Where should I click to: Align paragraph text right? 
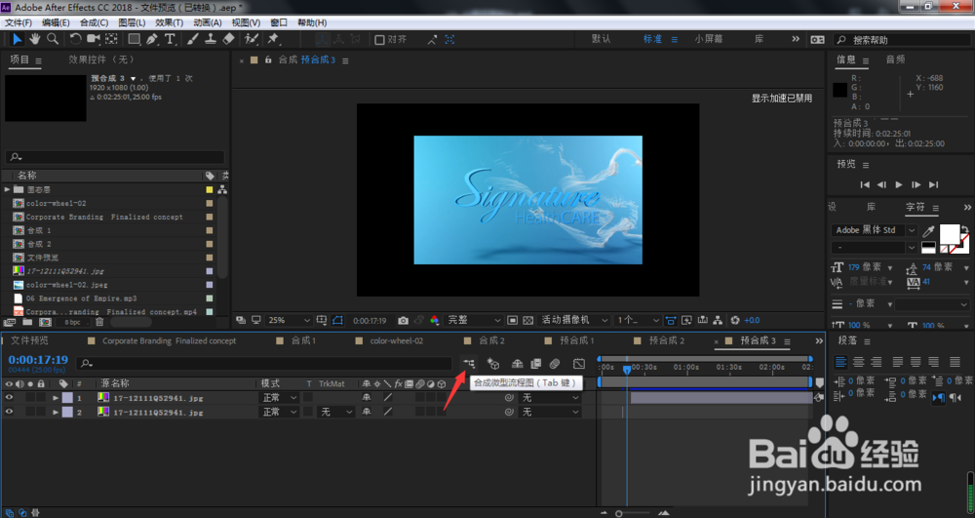point(877,362)
